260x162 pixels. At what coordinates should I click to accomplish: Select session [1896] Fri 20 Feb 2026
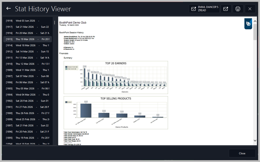click(x=28, y=132)
